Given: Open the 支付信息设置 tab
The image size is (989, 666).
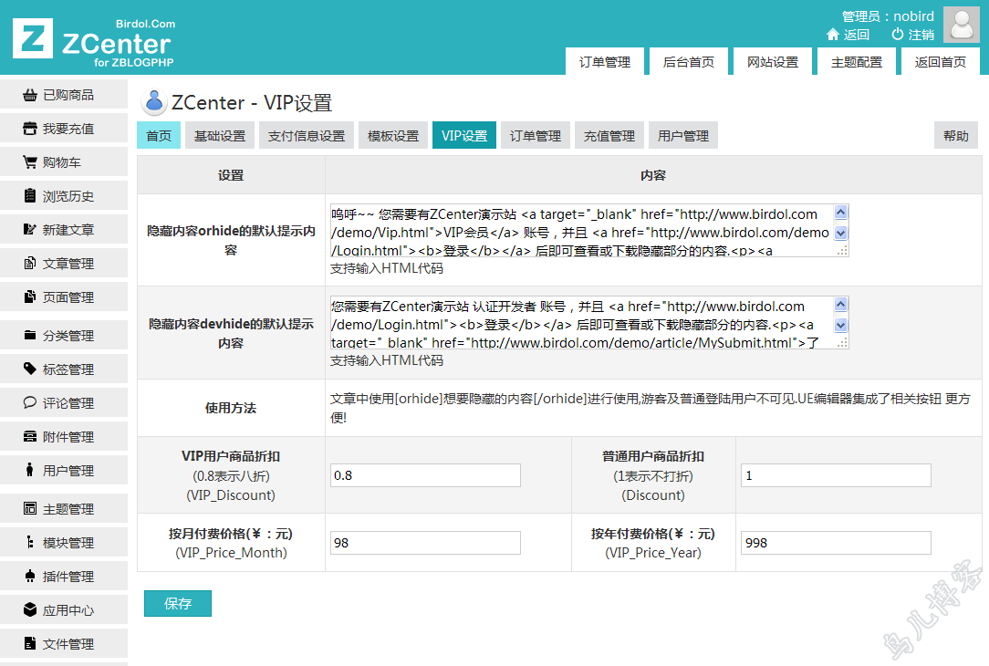Looking at the screenshot, I should point(307,136).
